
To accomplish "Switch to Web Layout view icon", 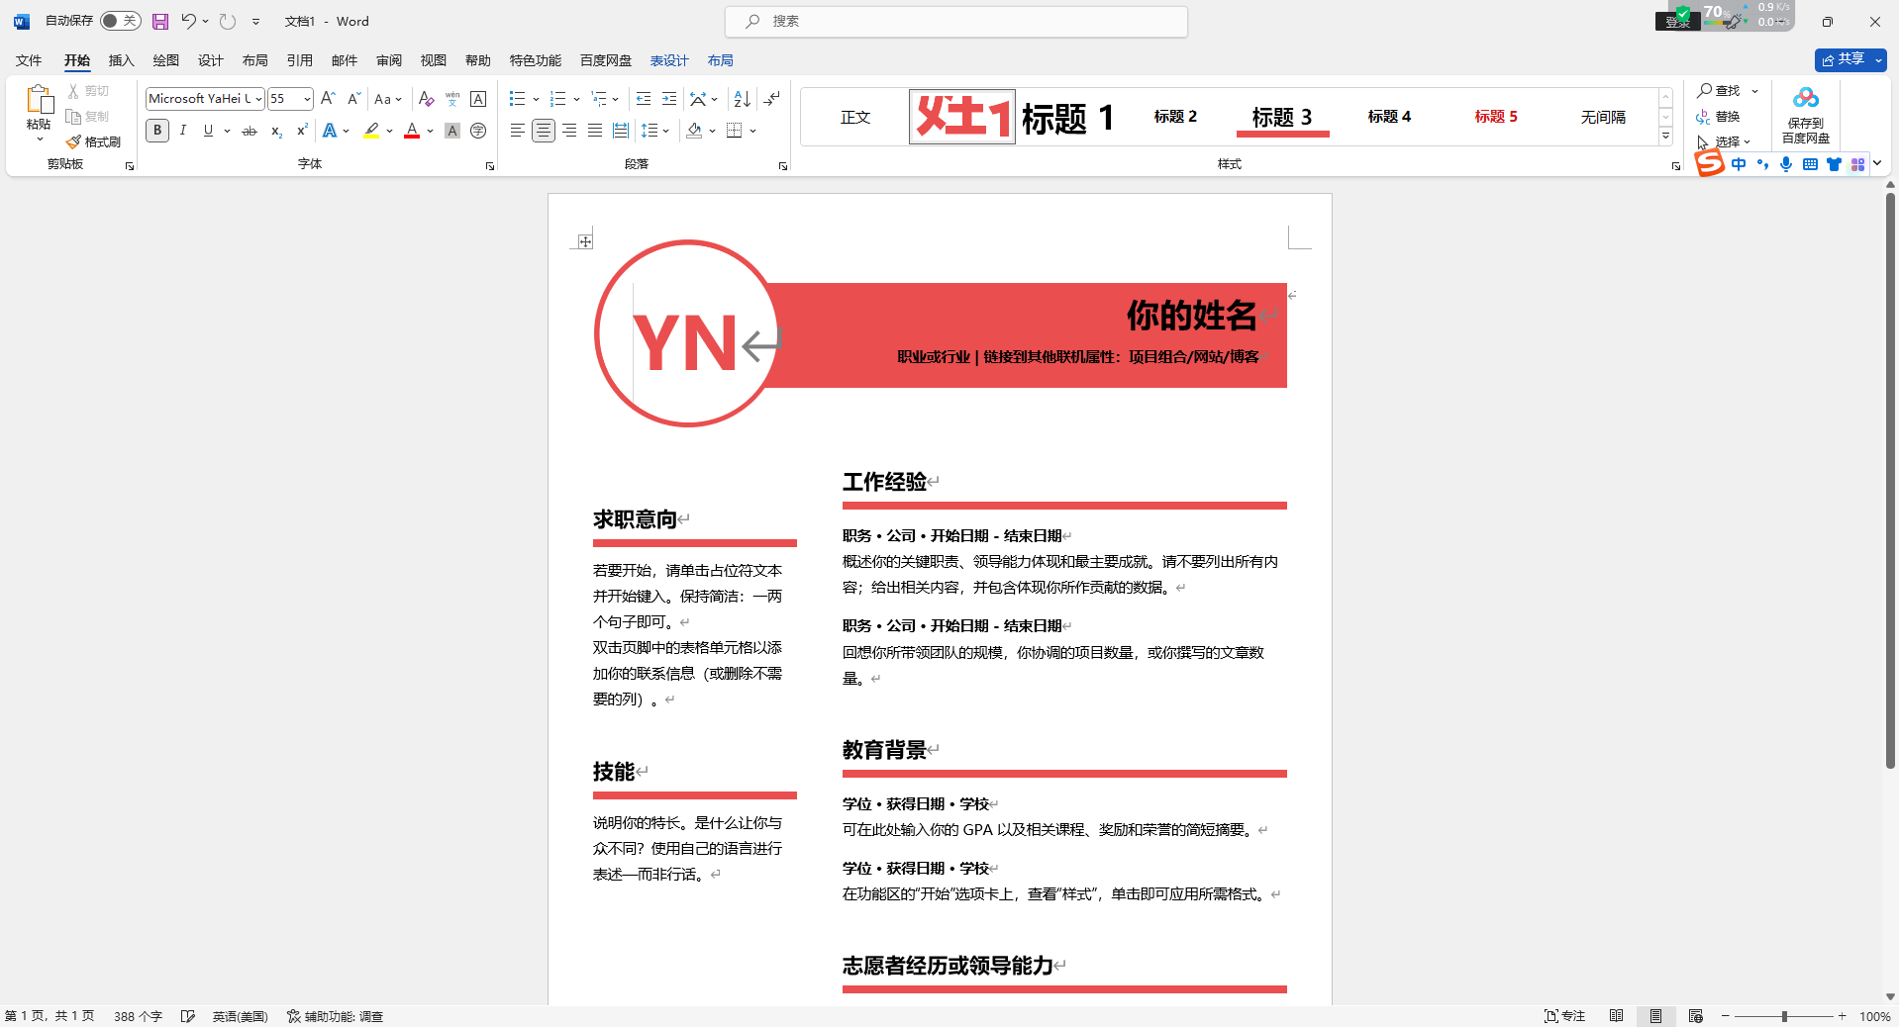I will coord(1695,1016).
